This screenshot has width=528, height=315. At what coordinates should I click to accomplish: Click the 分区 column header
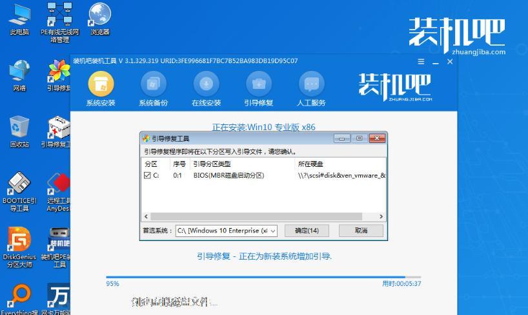click(155, 164)
